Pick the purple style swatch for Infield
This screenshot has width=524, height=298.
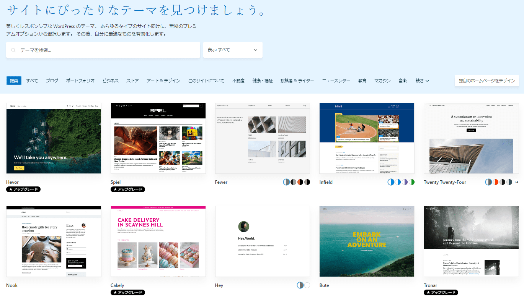coord(405,182)
